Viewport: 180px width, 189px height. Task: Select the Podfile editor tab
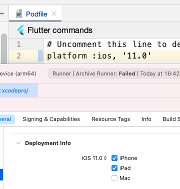(x=35, y=13)
